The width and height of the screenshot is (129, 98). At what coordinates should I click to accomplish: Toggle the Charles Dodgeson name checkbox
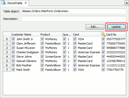(x=13, y=52)
